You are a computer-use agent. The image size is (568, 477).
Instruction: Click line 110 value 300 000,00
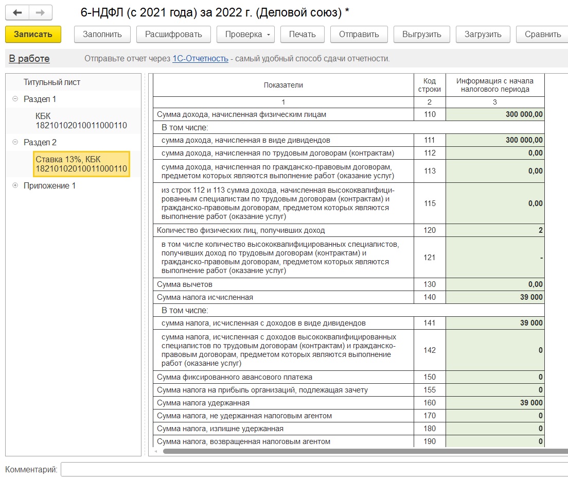click(495, 114)
